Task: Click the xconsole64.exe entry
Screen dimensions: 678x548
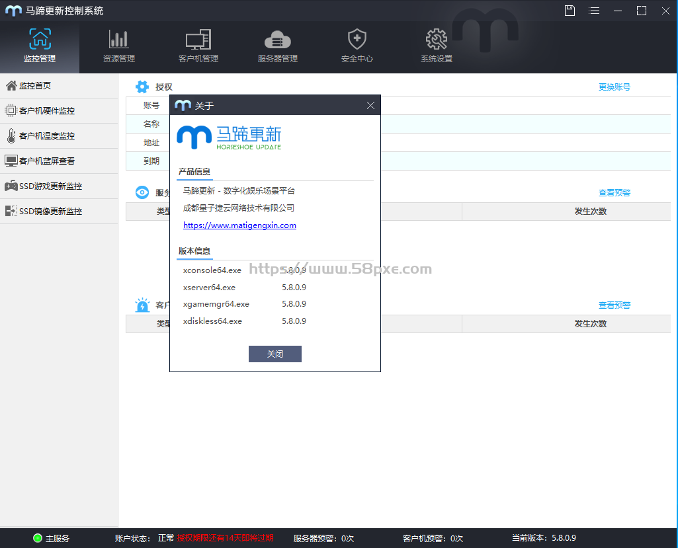Action: coord(212,270)
